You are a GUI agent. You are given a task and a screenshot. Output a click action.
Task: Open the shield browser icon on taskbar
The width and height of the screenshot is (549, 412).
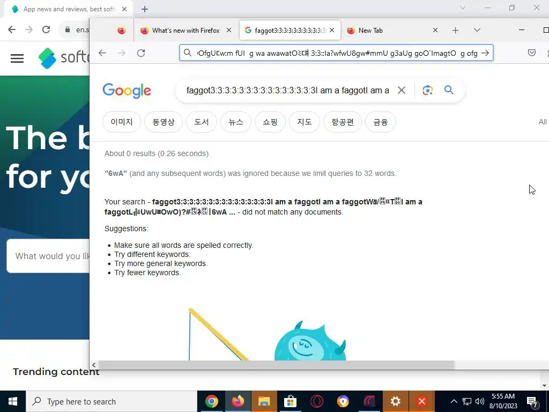point(343,401)
